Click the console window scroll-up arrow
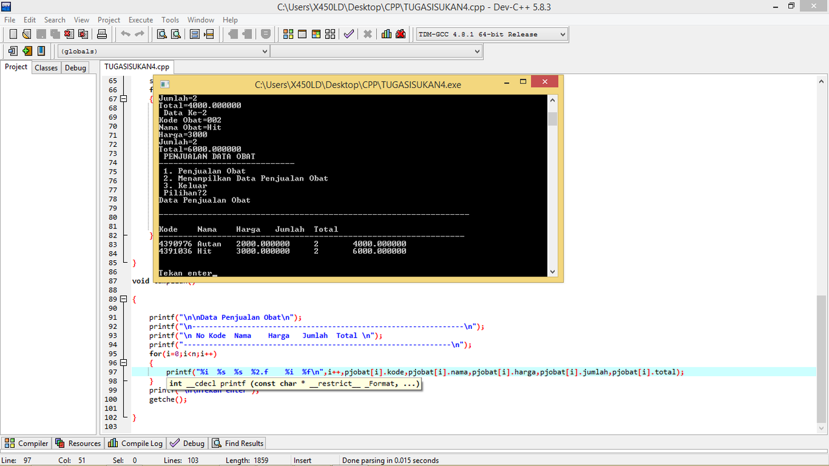The image size is (829, 466). 552,100
